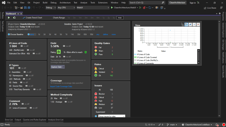Click the search magnifier icon
The height and width of the screenshot is (127, 226).
[163, 3]
